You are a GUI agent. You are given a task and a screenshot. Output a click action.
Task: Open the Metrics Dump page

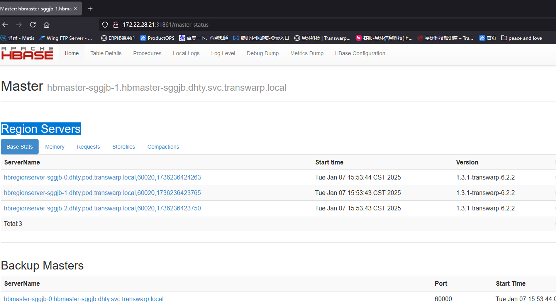point(307,53)
